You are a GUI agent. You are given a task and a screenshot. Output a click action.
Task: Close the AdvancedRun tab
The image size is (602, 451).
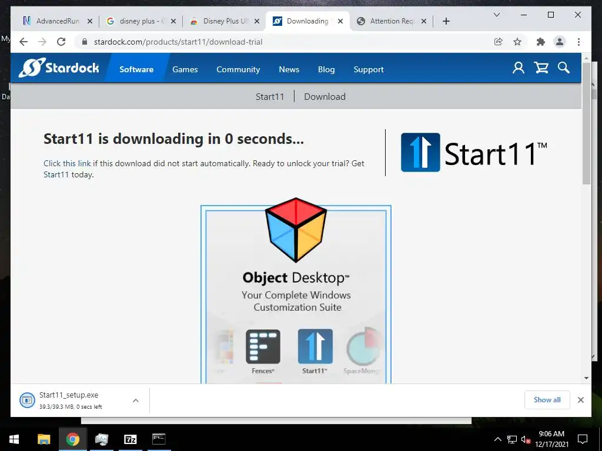tap(90, 21)
